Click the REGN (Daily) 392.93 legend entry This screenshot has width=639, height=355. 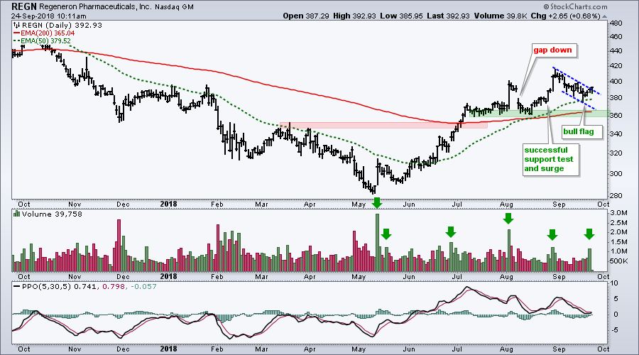62,25
